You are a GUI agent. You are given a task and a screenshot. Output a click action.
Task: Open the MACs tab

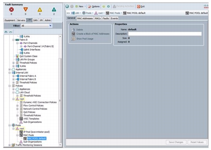tap(98, 18)
